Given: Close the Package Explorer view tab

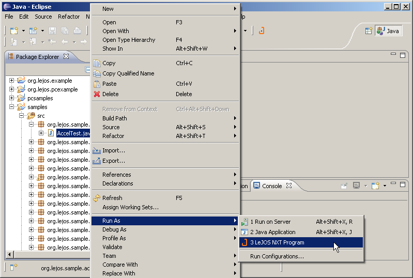Looking at the screenshot, I should pos(66,56).
